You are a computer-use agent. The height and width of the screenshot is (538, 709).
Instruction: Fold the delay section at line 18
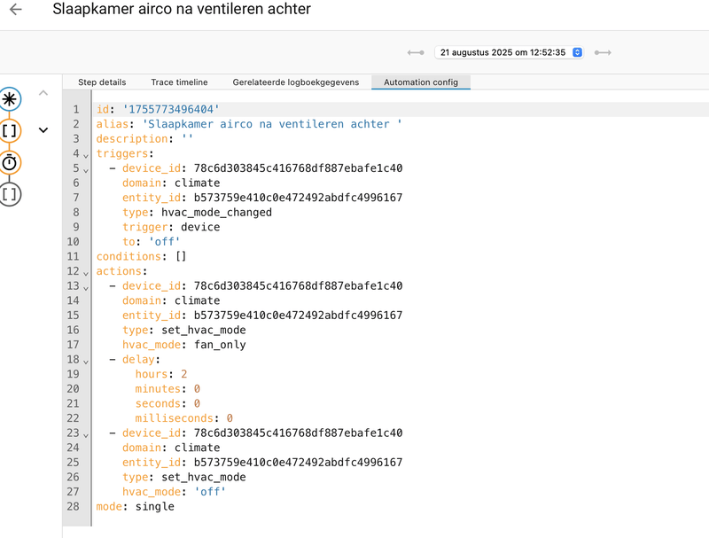point(85,359)
